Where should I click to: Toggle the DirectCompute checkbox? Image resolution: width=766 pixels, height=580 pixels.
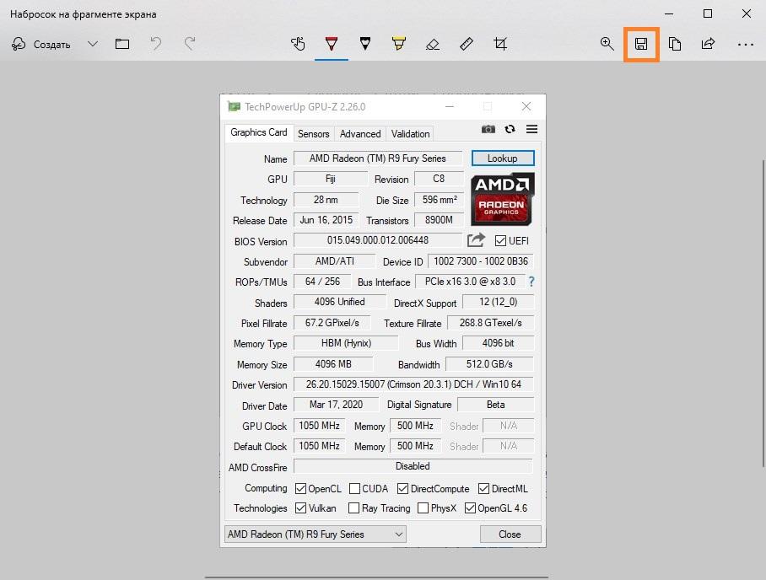tap(402, 489)
